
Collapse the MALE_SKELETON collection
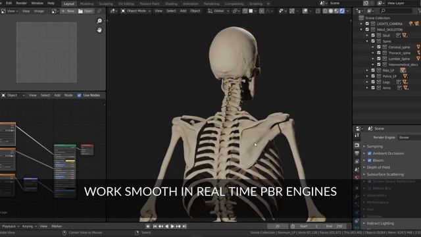pos(361,30)
